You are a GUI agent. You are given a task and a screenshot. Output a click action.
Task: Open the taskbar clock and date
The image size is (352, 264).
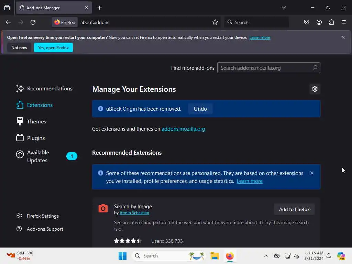[314, 256]
